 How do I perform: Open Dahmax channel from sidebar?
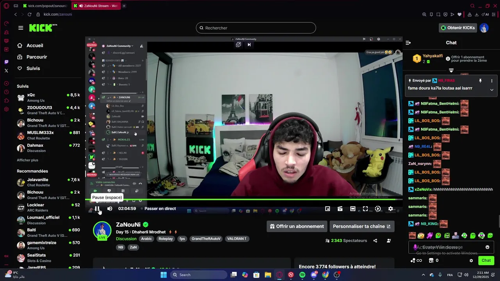click(x=48, y=148)
